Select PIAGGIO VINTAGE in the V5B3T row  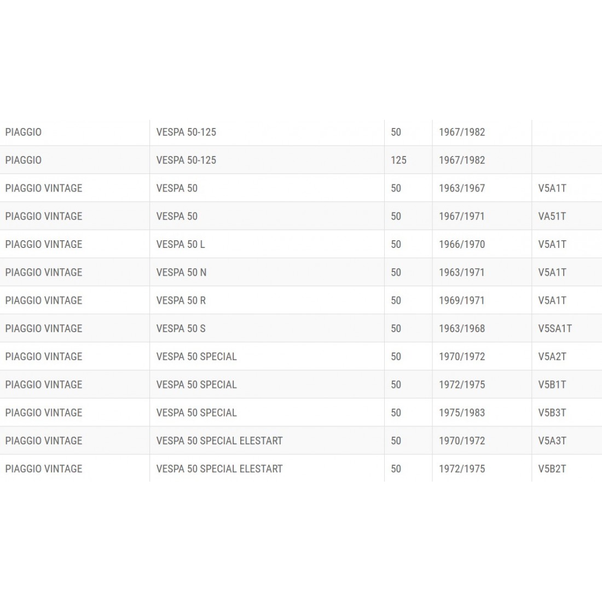coord(44,412)
